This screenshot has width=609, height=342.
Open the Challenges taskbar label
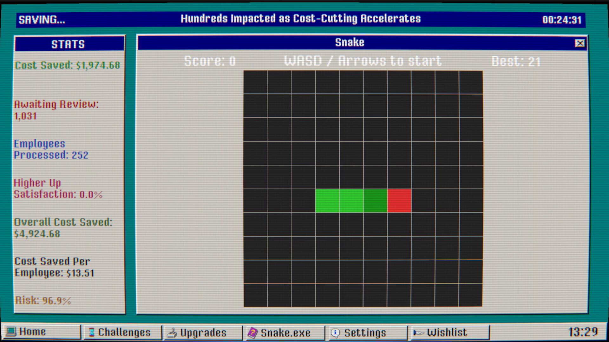(x=124, y=332)
